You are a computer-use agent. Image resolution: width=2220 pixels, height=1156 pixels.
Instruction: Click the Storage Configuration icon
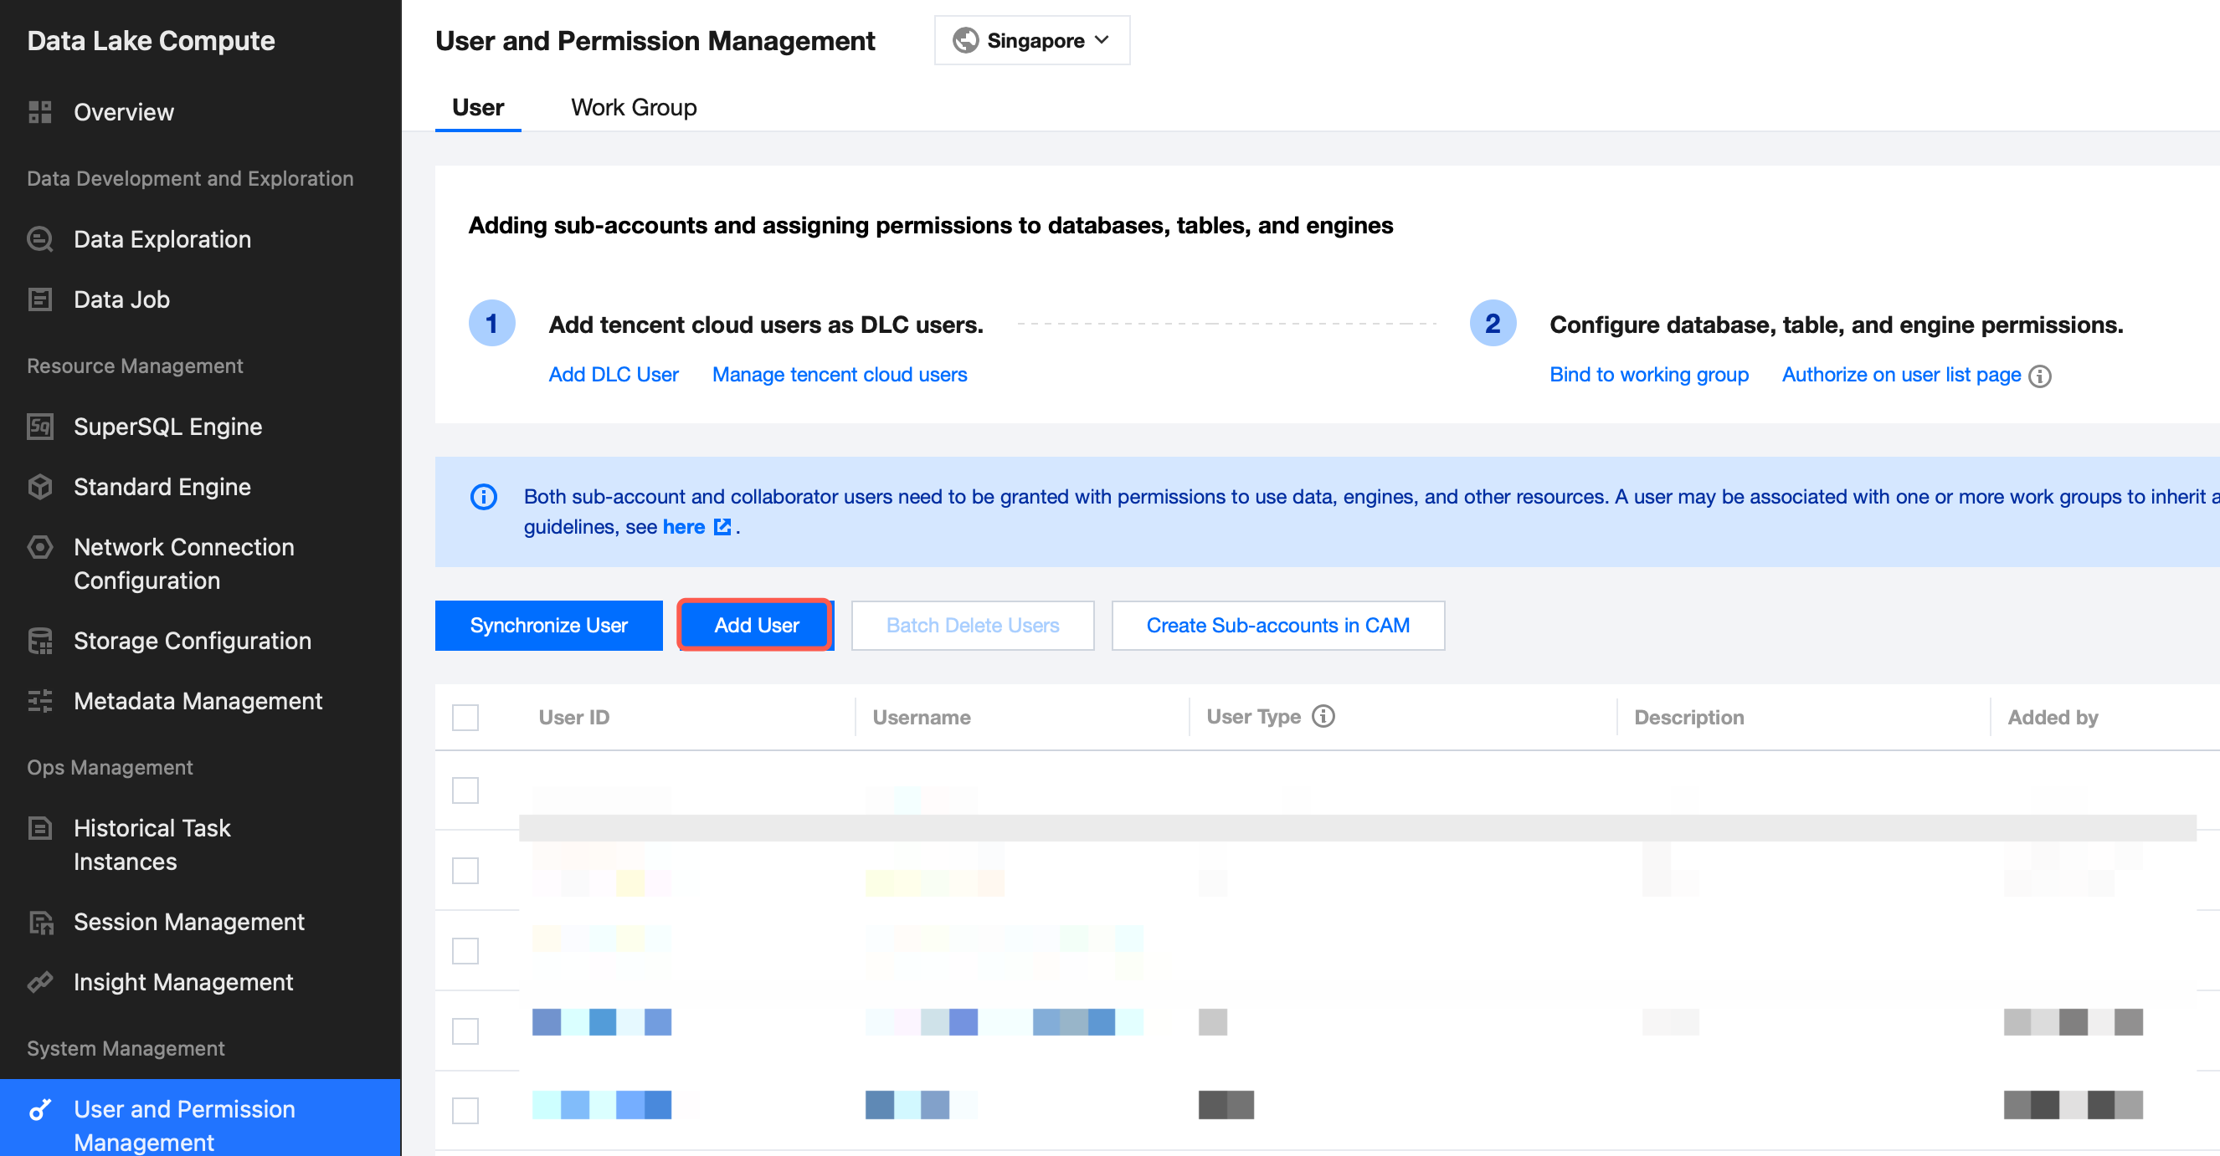tap(39, 641)
